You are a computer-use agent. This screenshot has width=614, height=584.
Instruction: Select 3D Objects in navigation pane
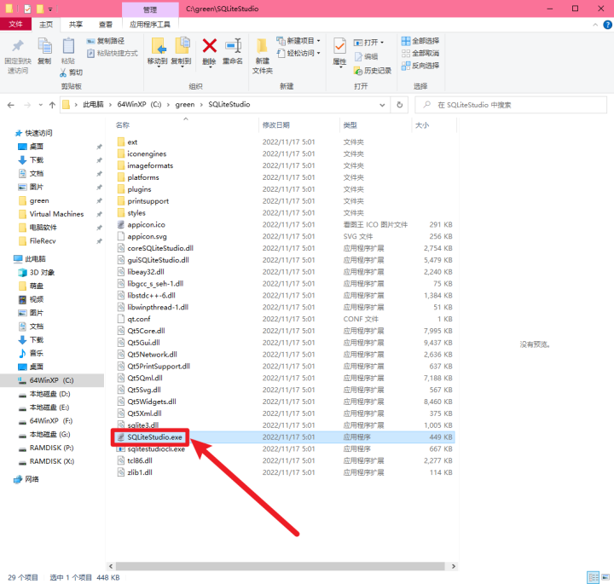pyautogui.click(x=42, y=273)
